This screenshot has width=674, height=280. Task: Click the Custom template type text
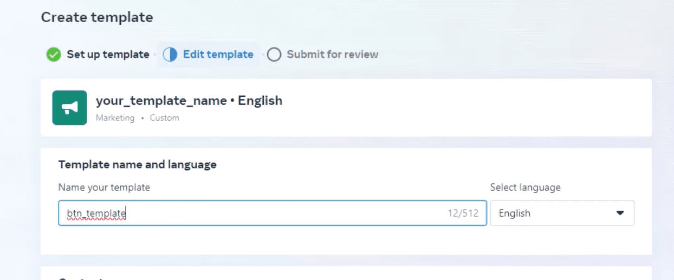tap(164, 118)
